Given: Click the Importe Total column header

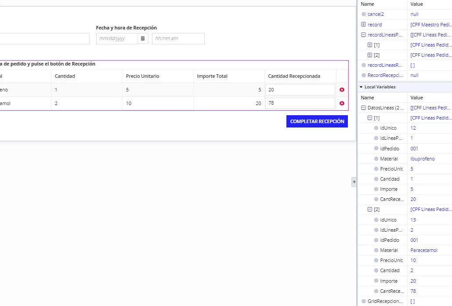Looking at the screenshot, I should [212, 76].
